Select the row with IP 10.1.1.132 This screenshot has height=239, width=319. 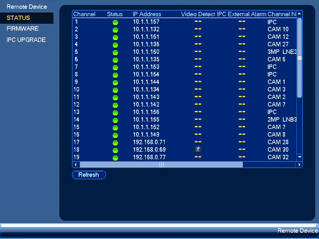[x=185, y=29]
